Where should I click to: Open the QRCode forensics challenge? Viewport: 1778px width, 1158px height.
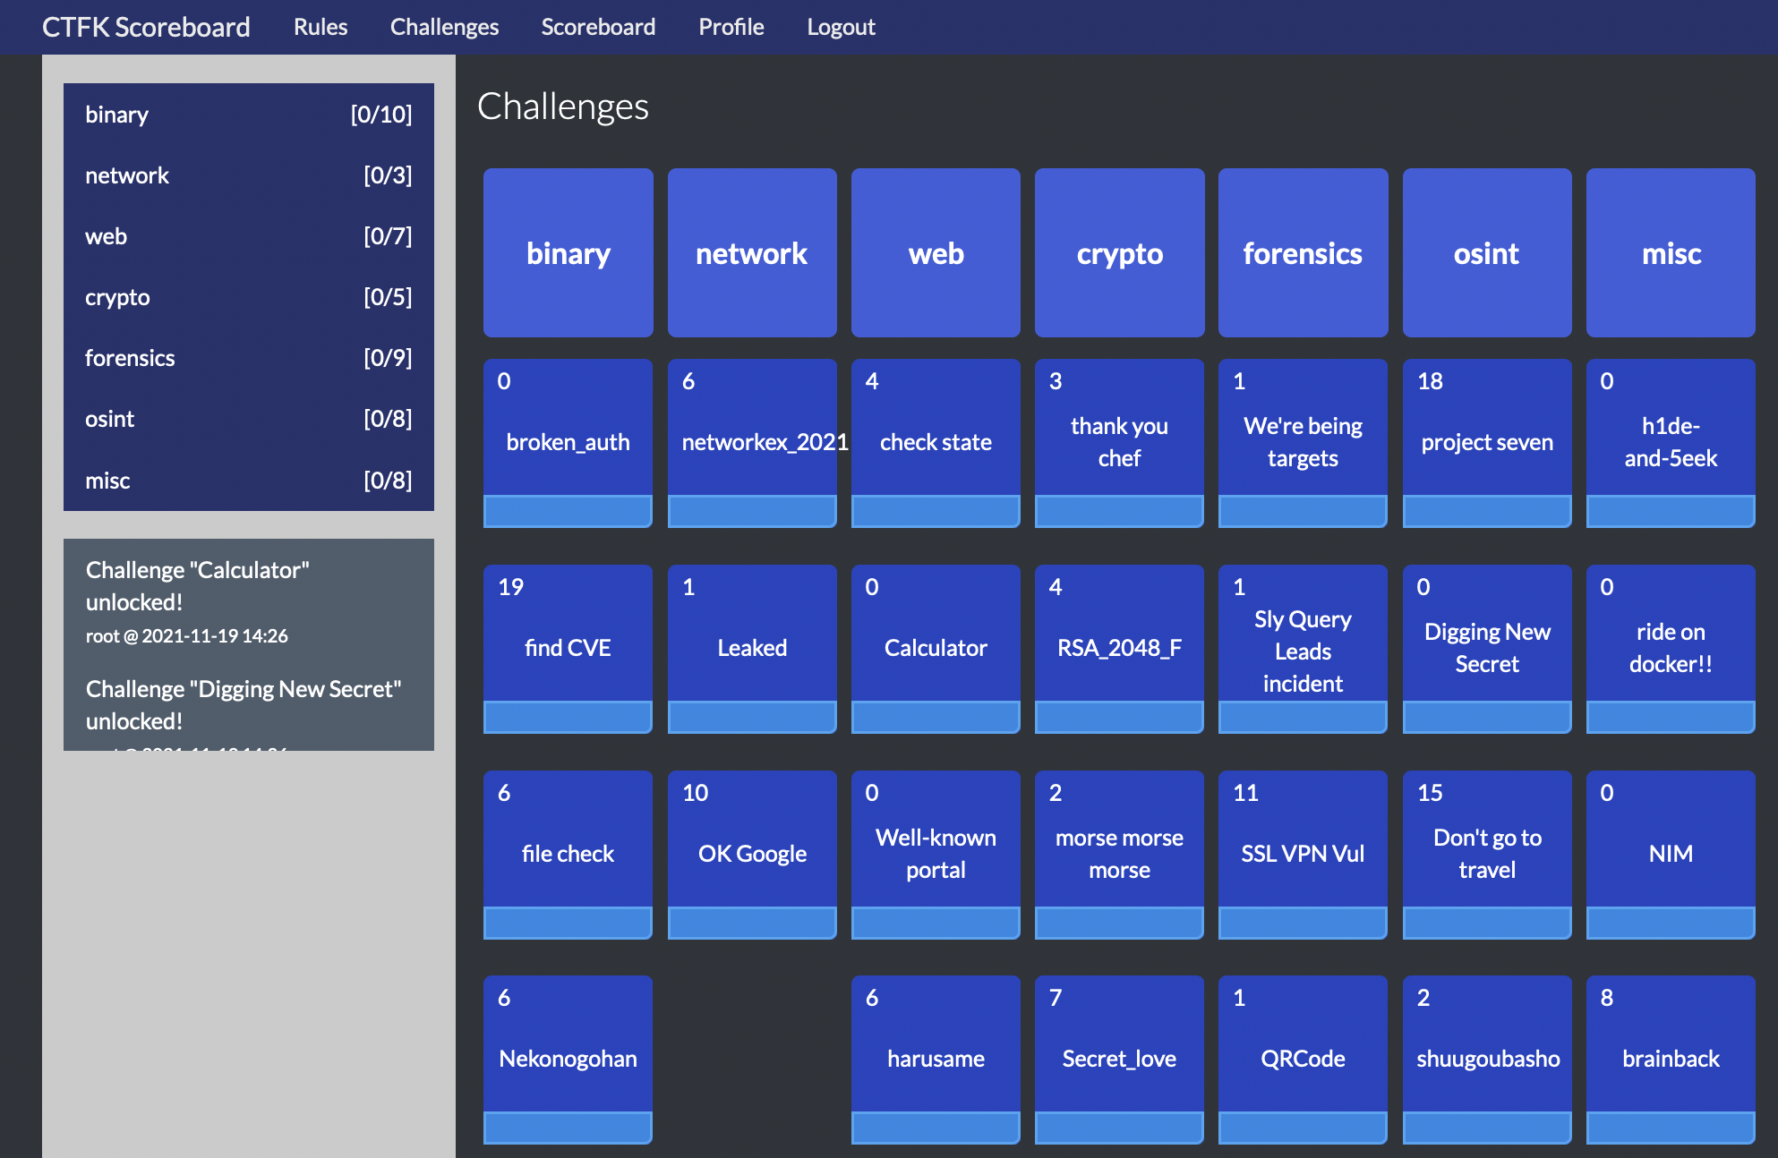tap(1303, 1058)
